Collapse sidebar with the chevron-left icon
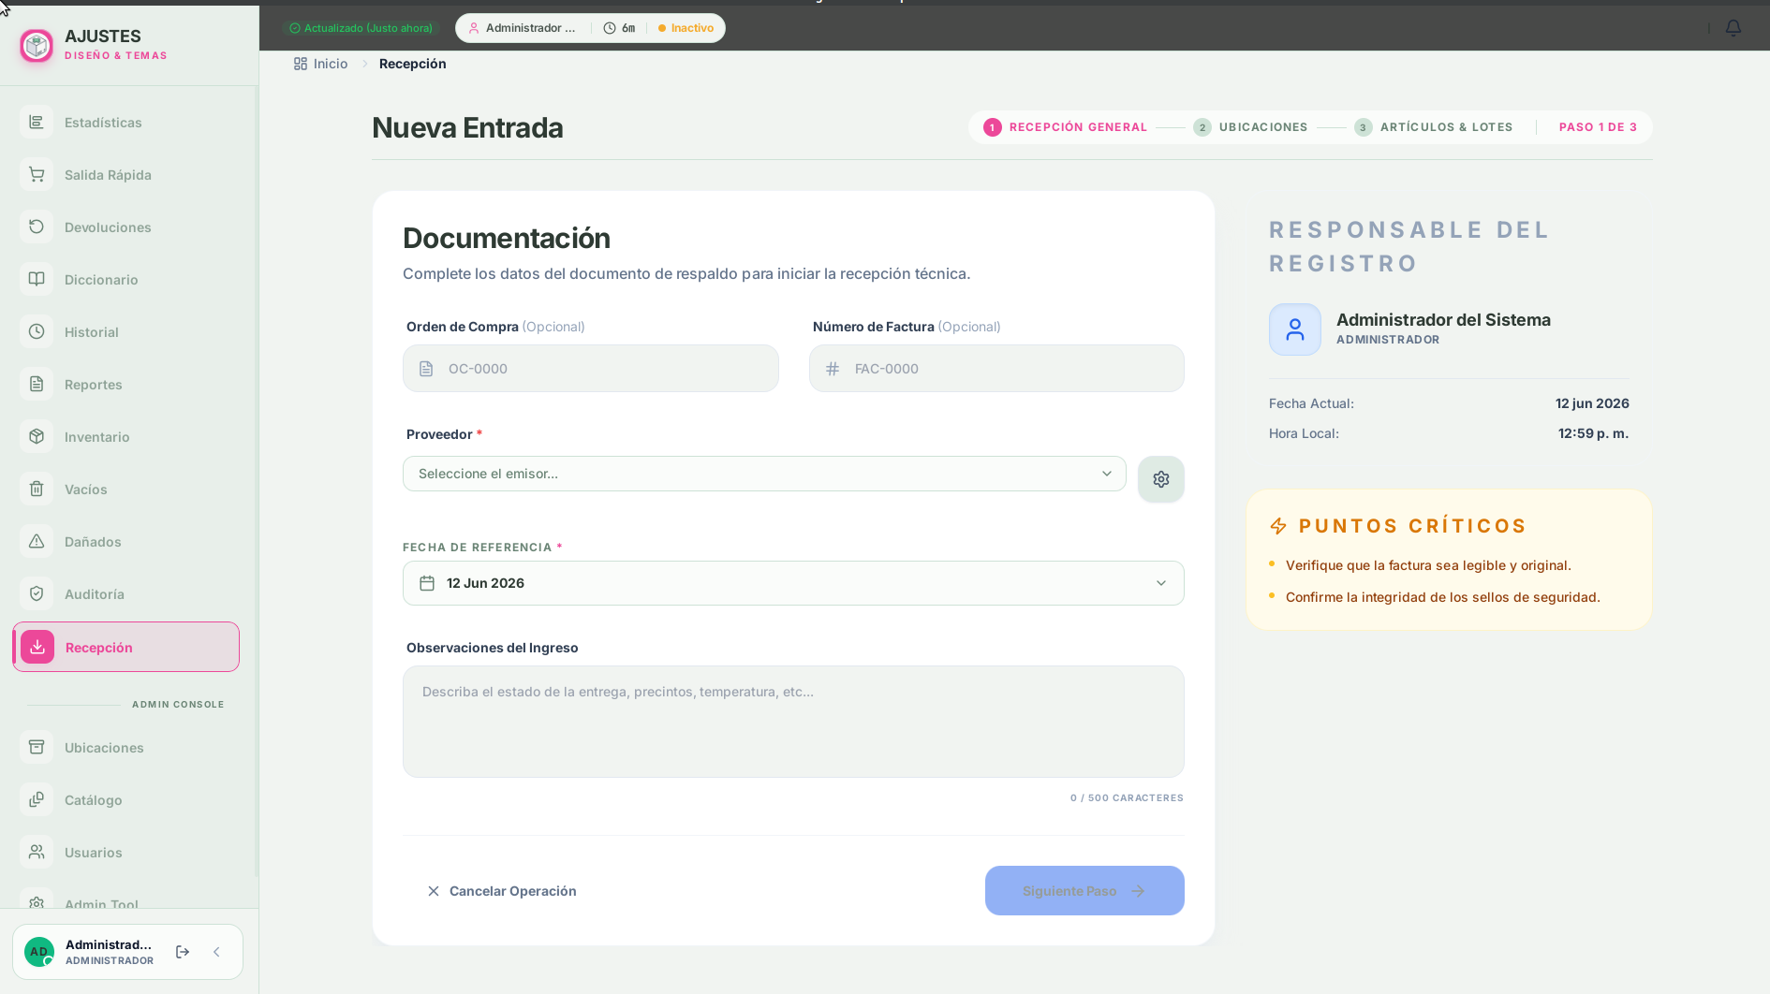 coord(216,952)
